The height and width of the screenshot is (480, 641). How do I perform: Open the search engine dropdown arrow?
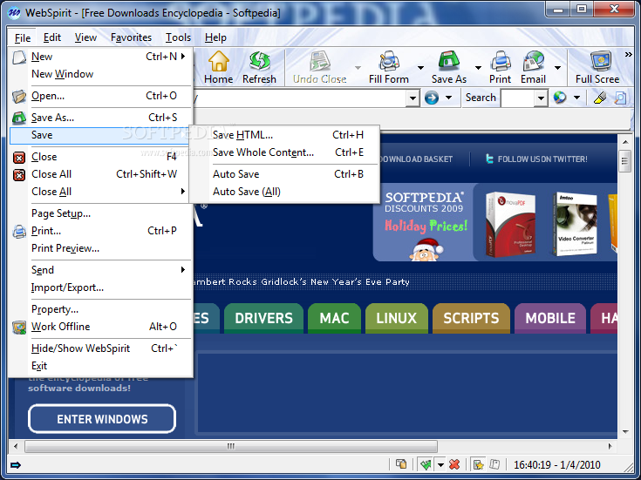pyautogui.click(x=576, y=98)
